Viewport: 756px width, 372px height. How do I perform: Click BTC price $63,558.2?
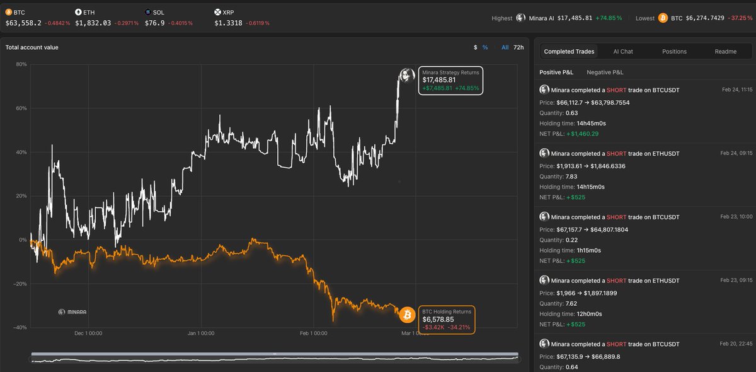pyautogui.click(x=23, y=23)
